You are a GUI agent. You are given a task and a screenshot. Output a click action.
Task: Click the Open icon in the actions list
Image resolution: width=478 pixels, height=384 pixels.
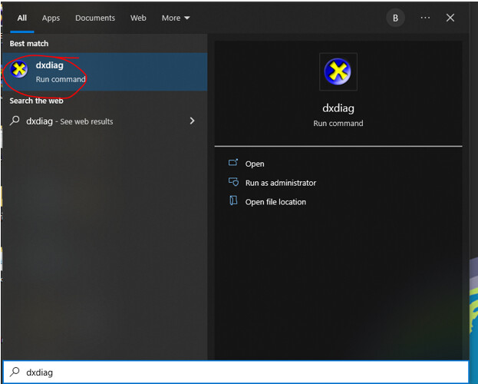coord(233,163)
